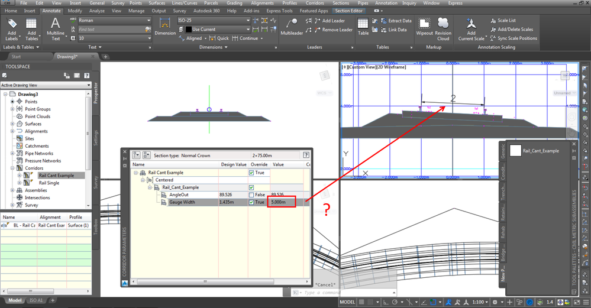Click the new drawing tab plus icon
Viewport: 591px width, 308px height.
point(105,57)
